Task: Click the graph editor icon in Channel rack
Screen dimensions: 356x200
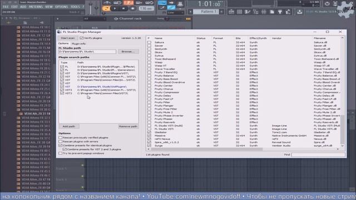Action: click(x=188, y=19)
